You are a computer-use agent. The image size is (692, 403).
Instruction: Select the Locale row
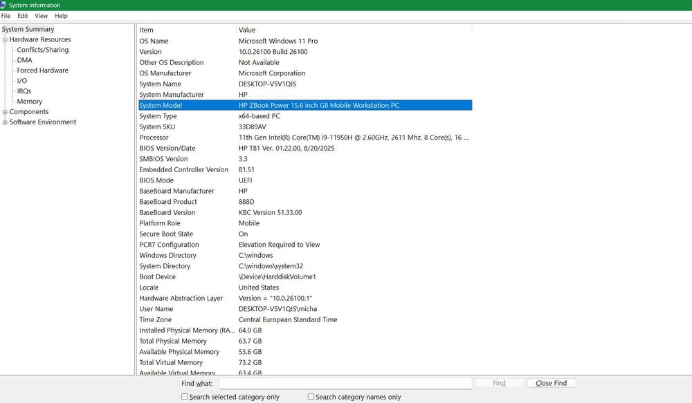click(305, 288)
